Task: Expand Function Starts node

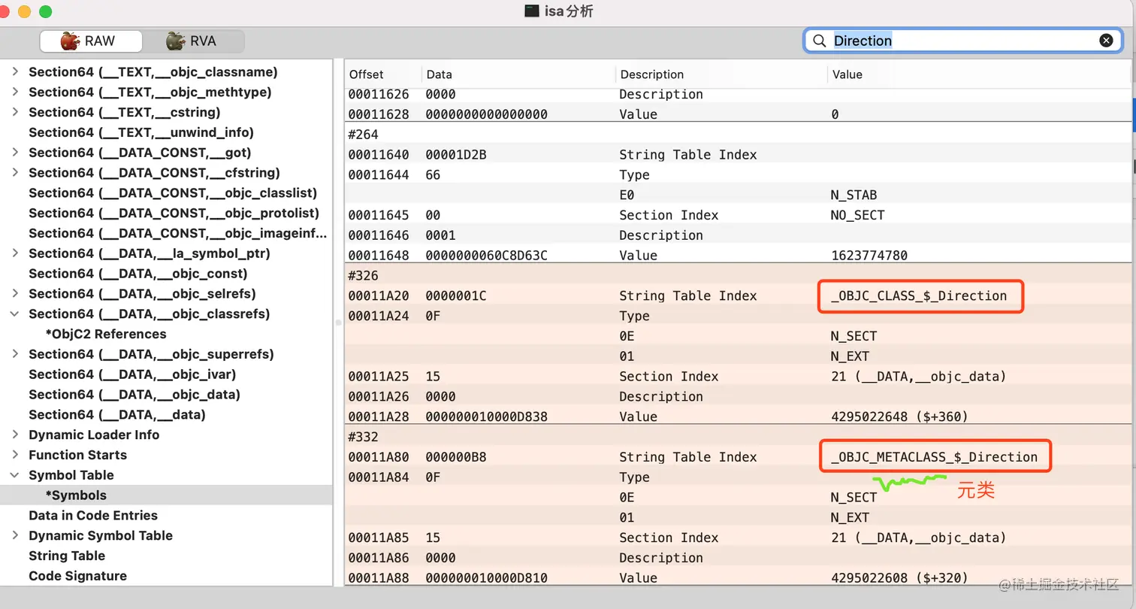Action: (15, 455)
